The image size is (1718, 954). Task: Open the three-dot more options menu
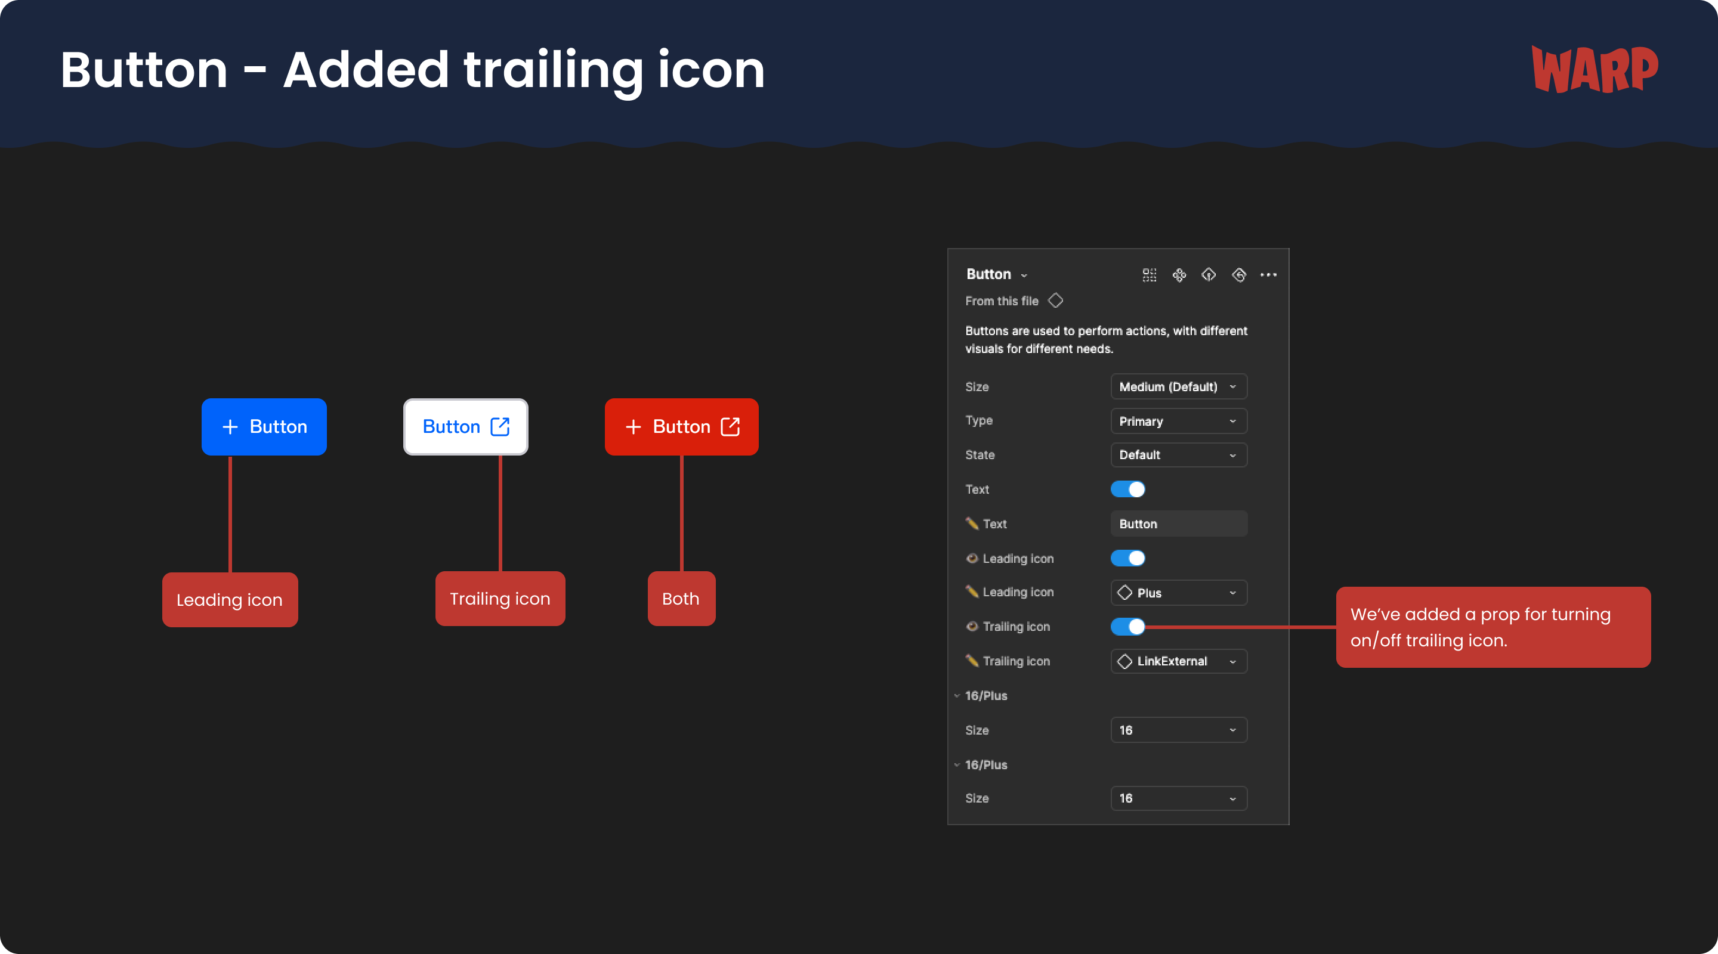coord(1268,275)
